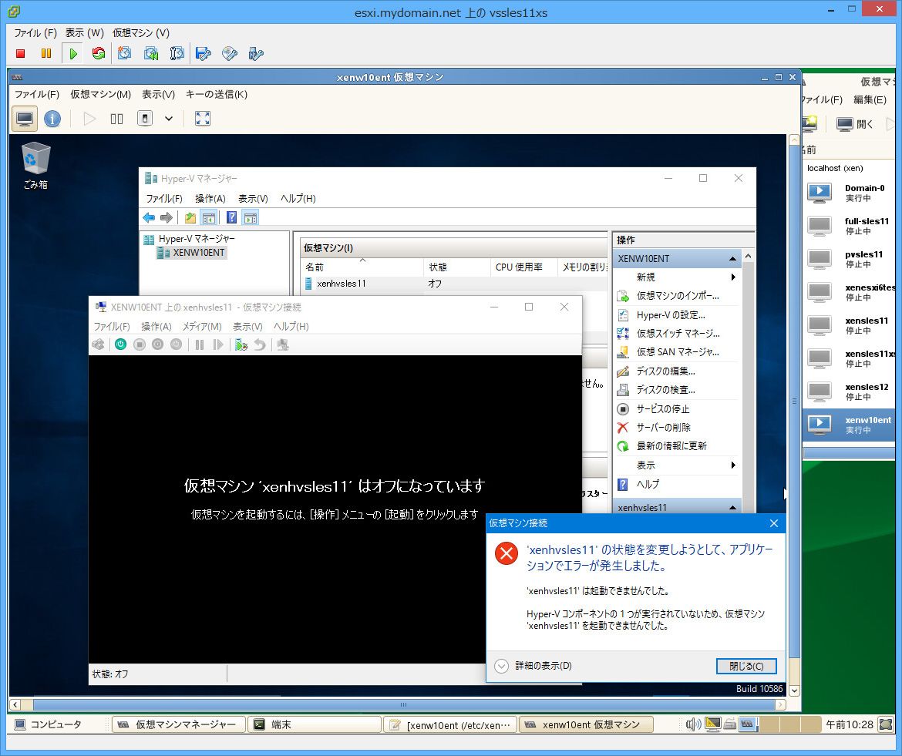Click the green Start power icon in VM Connection

coord(121,344)
